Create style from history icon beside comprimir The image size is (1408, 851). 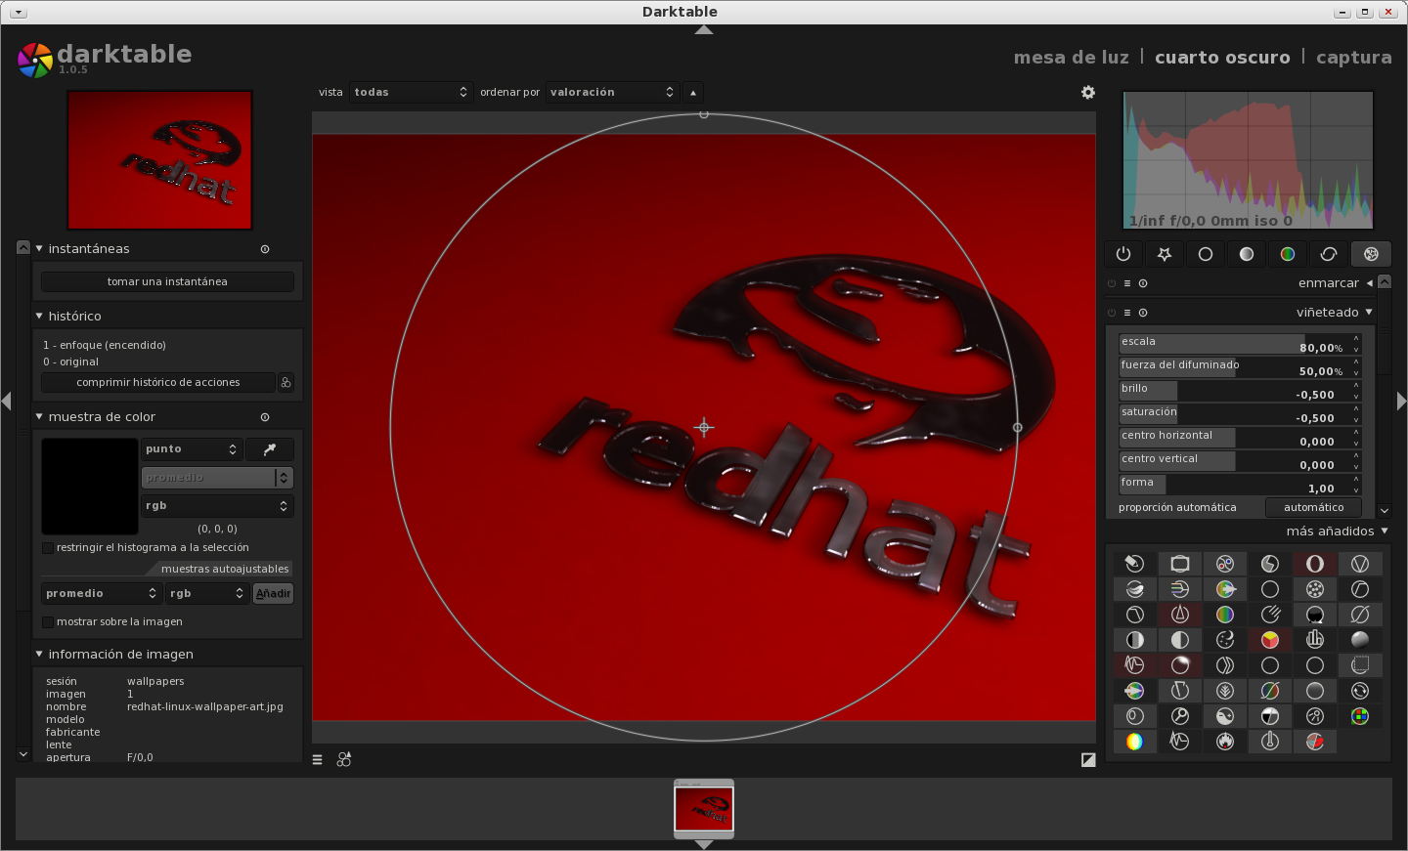[286, 382]
